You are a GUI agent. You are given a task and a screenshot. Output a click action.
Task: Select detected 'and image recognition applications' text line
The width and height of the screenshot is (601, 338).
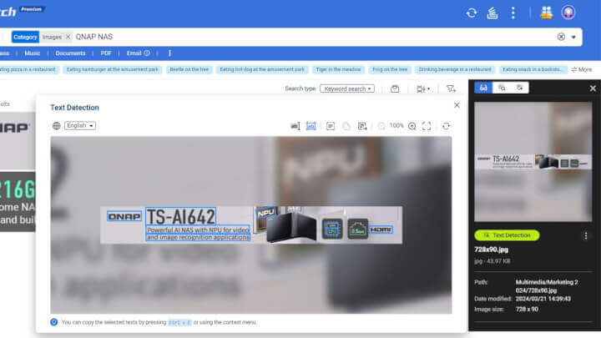click(198, 237)
